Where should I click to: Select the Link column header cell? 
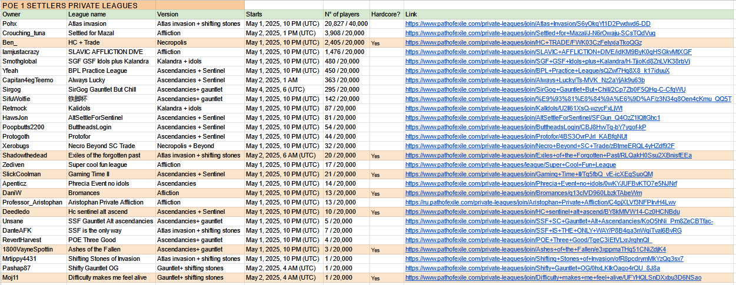tap(570, 14)
